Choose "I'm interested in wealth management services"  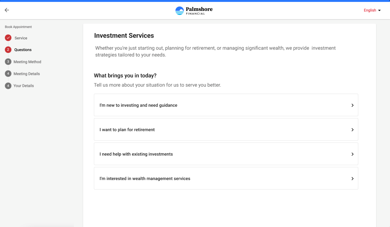[x=226, y=178]
